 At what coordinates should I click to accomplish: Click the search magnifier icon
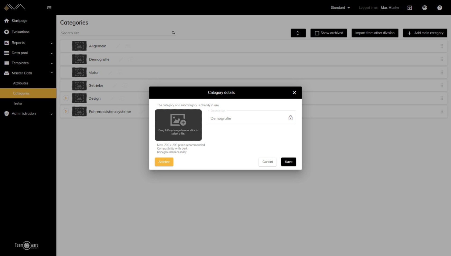pyautogui.click(x=173, y=33)
